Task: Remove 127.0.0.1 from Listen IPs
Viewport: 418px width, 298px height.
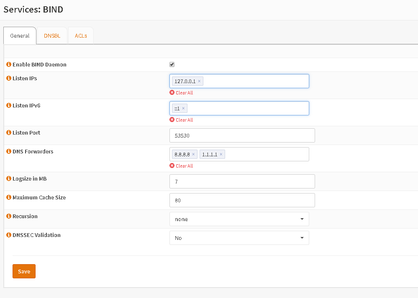Action: pyautogui.click(x=199, y=81)
